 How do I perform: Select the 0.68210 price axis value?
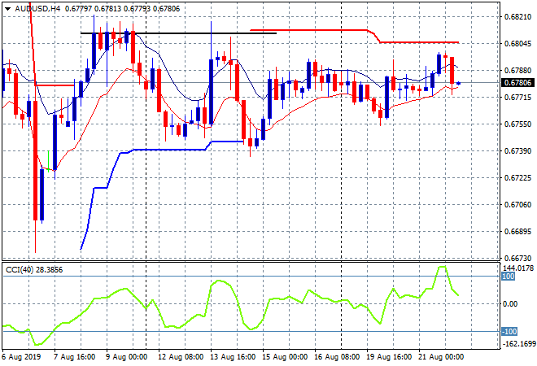coord(517,17)
